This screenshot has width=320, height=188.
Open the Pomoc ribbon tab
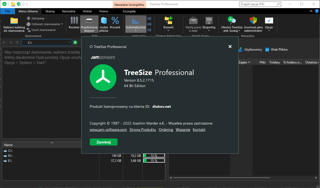click(104, 11)
